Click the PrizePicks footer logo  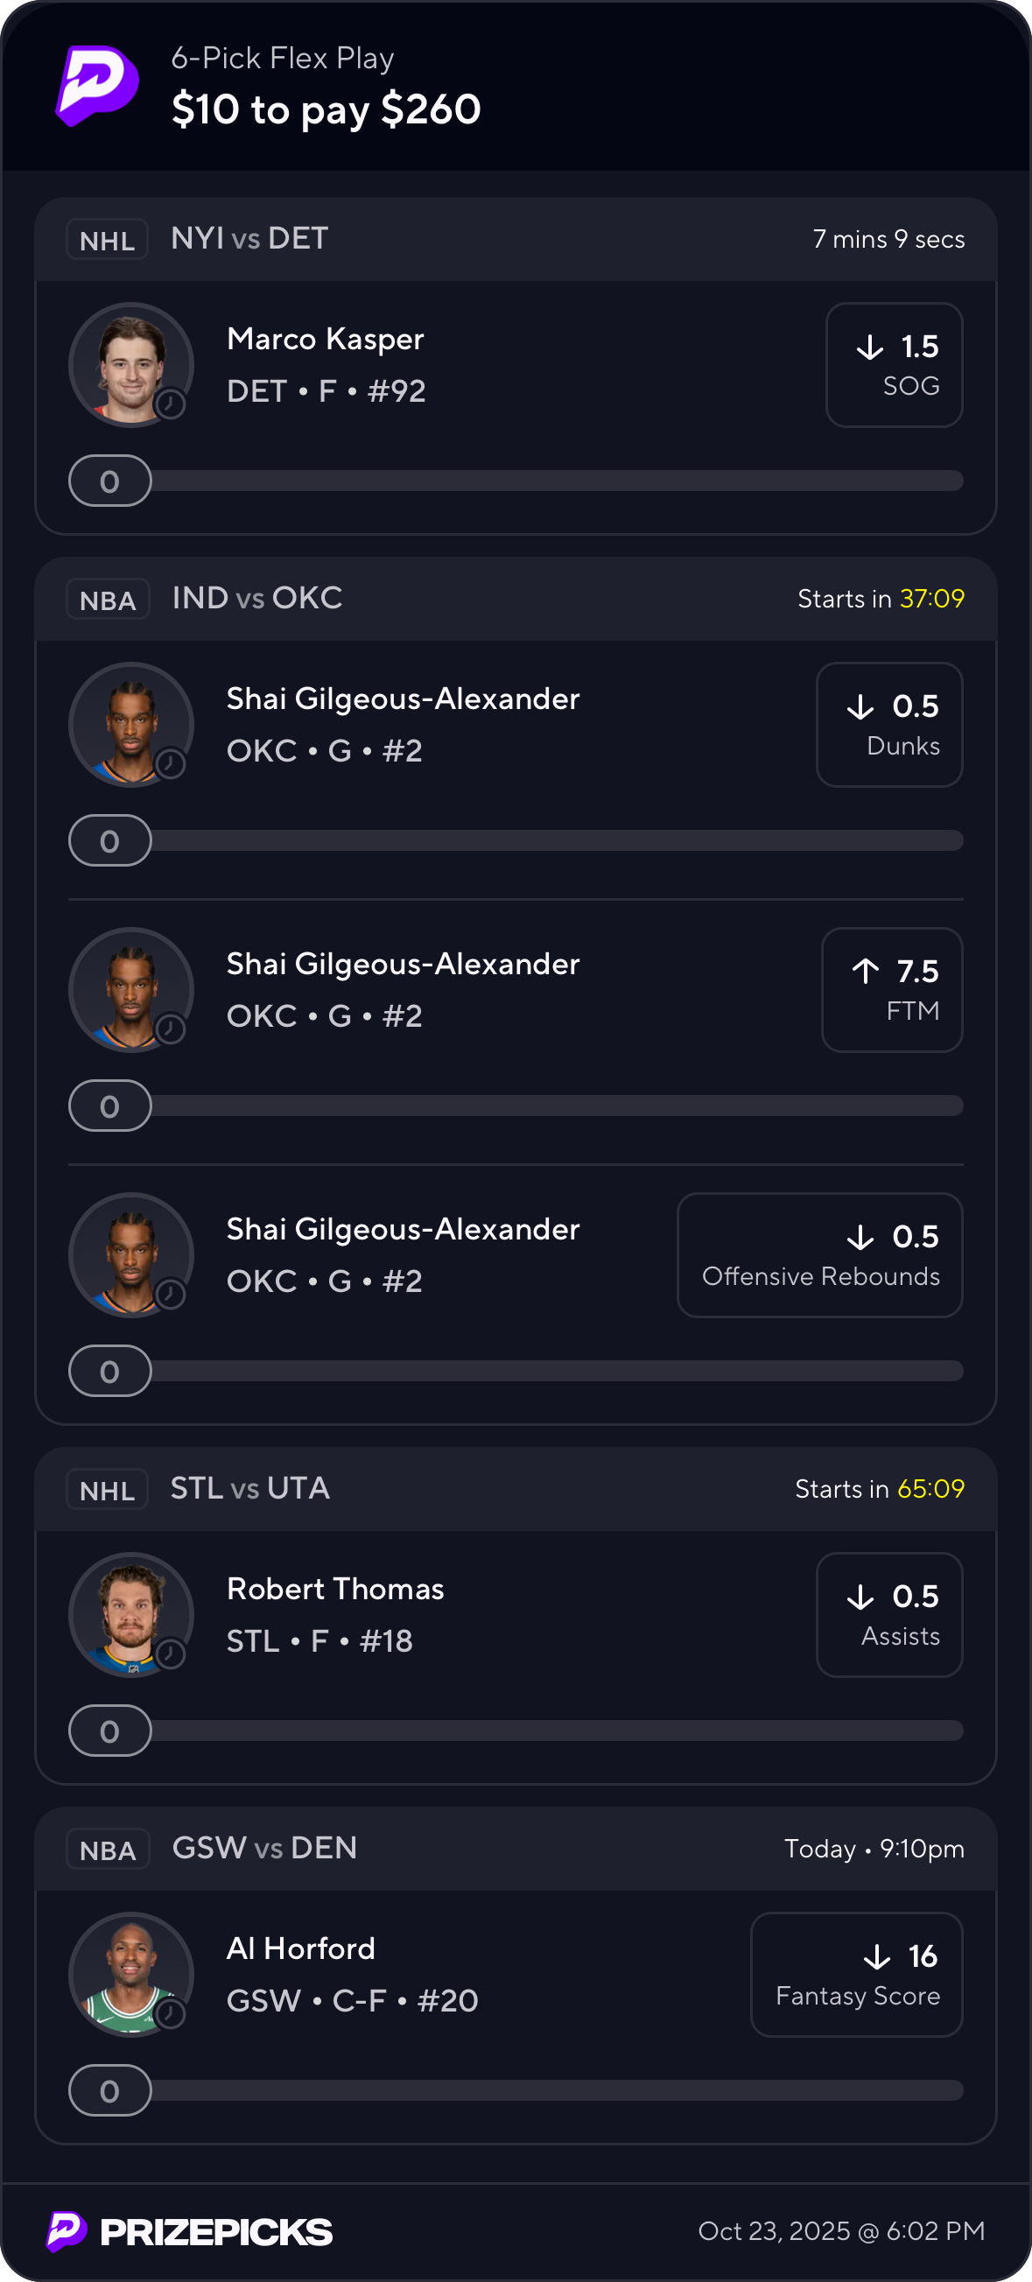190,2231
